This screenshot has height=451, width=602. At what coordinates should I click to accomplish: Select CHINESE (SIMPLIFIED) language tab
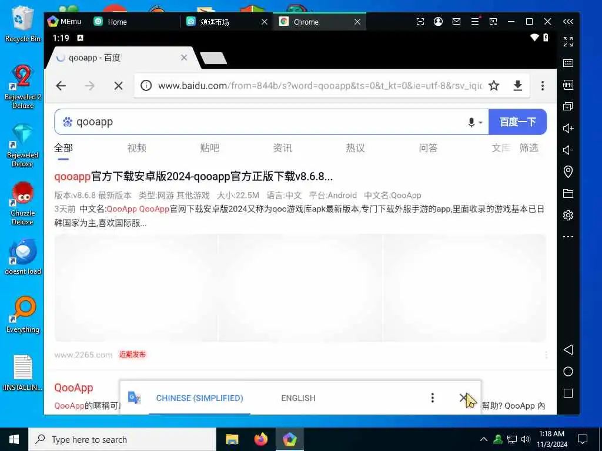pyautogui.click(x=200, y=398)
